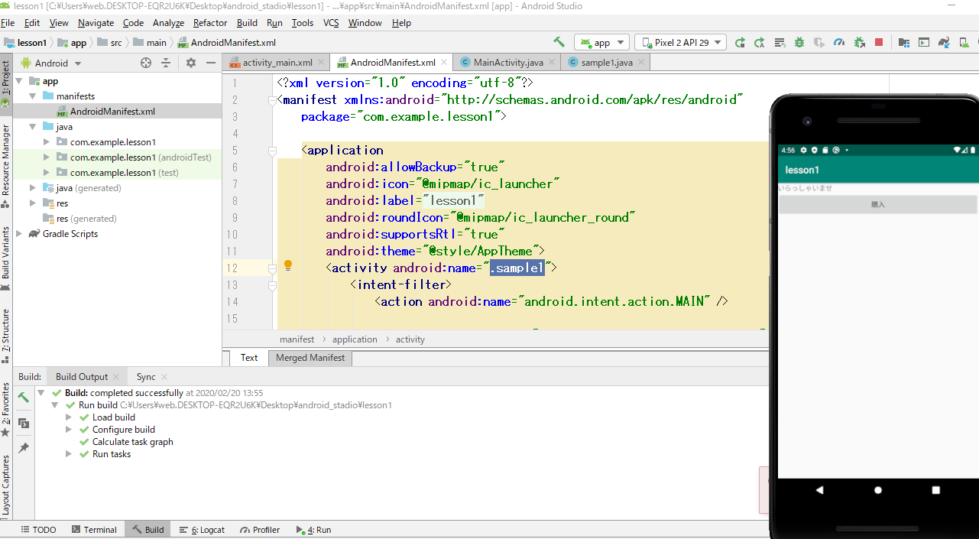This screenshot has height=539, width=979.
Task: Expand the com.example.lesson1 (androidTest) package
Action: tap(47, 157)
